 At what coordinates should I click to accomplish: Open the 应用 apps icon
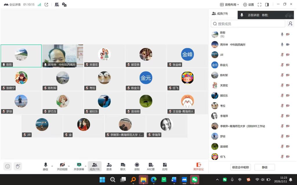(165, 166)
